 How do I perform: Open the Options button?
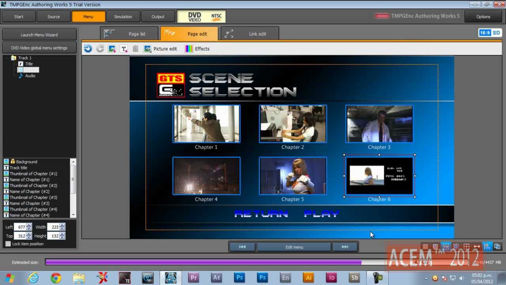pos(483,17)
